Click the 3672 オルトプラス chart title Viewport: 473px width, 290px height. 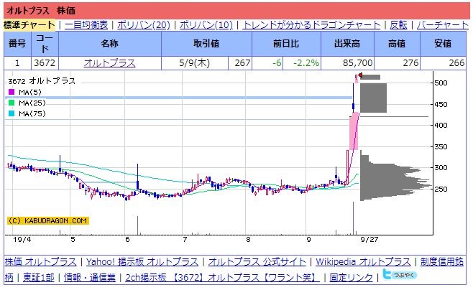pyautogui.click(x=42, y=81)
